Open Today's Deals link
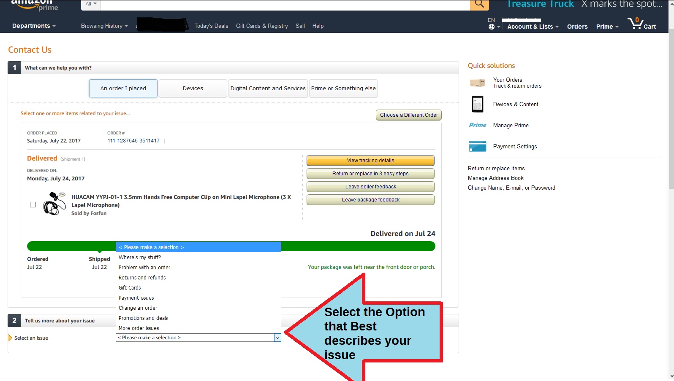674x381 pixels. click(211, 26)
